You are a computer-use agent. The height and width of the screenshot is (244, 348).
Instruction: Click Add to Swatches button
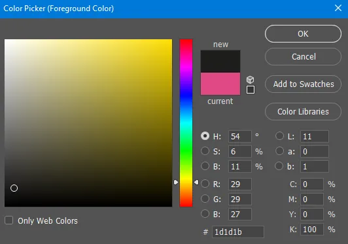pyautogui.click(x=303, y=84)
